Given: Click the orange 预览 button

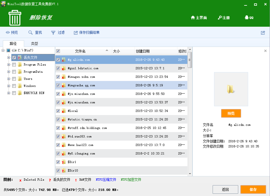Looking at the screenshot, I should click(231, 113).
